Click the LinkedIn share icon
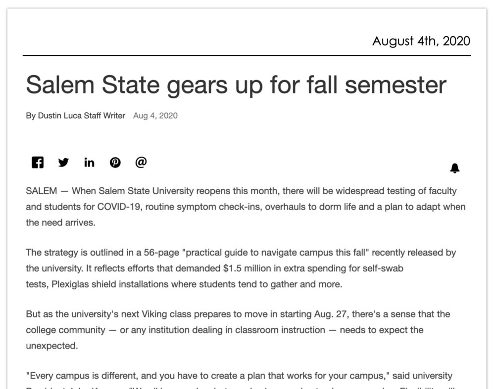495x389 pixels. (x=89, y=162)
